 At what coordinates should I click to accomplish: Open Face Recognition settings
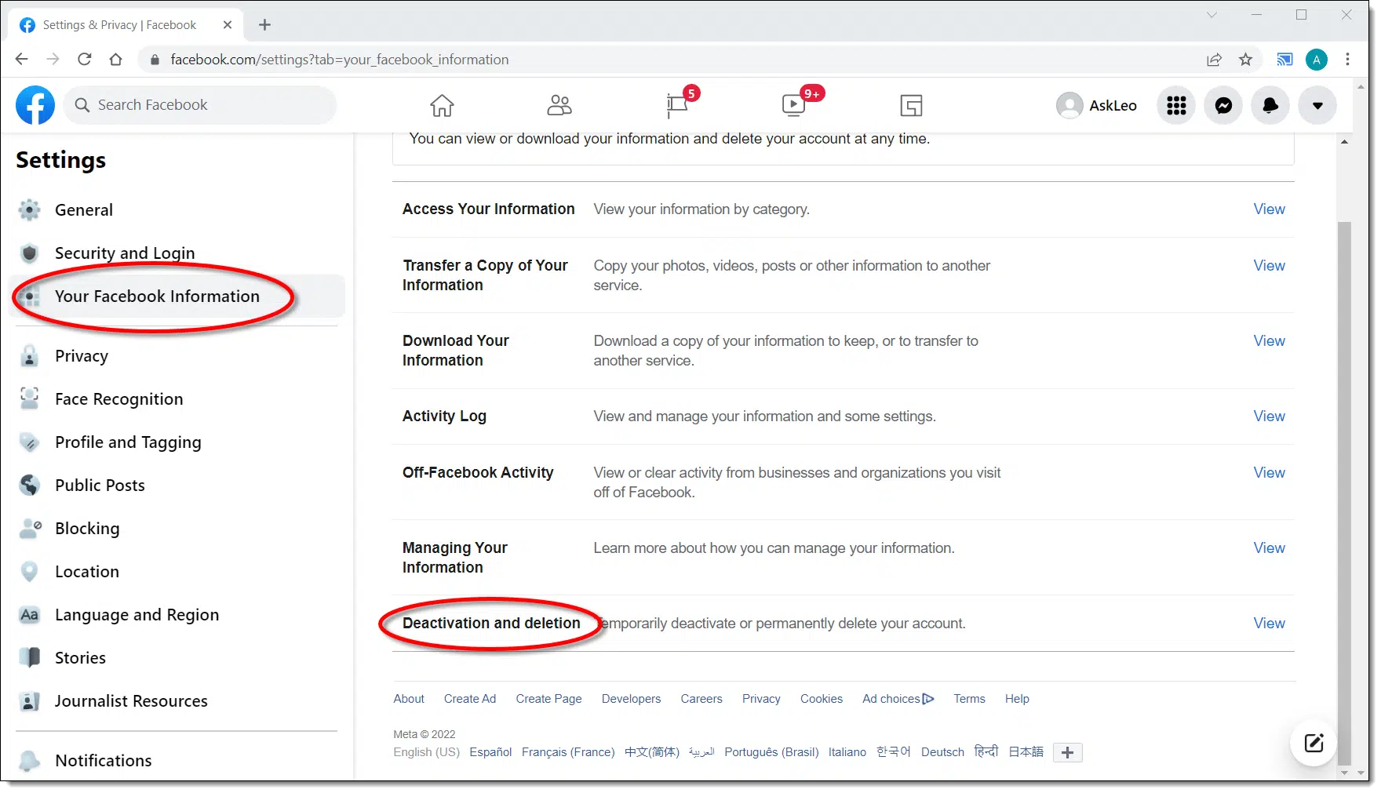[x=177, y=399]
